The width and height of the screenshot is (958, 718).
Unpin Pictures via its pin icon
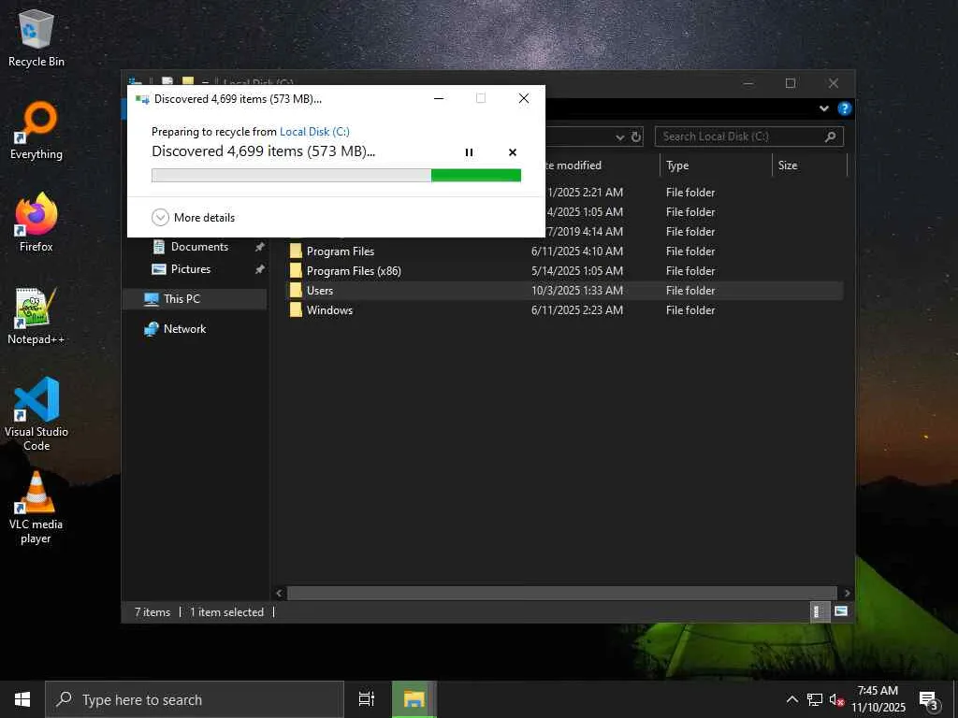[x=260, y=269]
